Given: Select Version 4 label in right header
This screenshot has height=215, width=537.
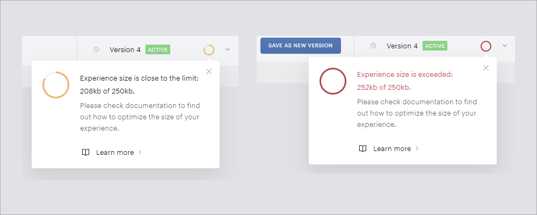Looking at the screenshot, I should (402, 46).
